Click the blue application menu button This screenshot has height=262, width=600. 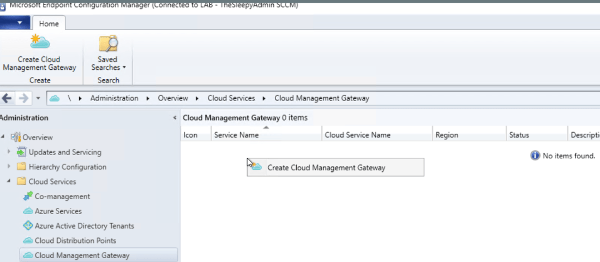(15, 22)
